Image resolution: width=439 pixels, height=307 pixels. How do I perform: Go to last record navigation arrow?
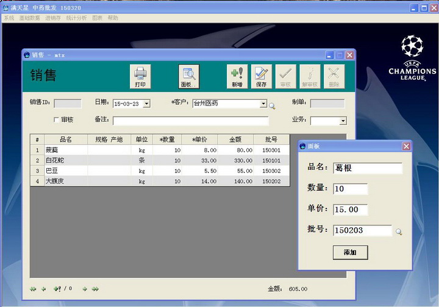[95, 289]
